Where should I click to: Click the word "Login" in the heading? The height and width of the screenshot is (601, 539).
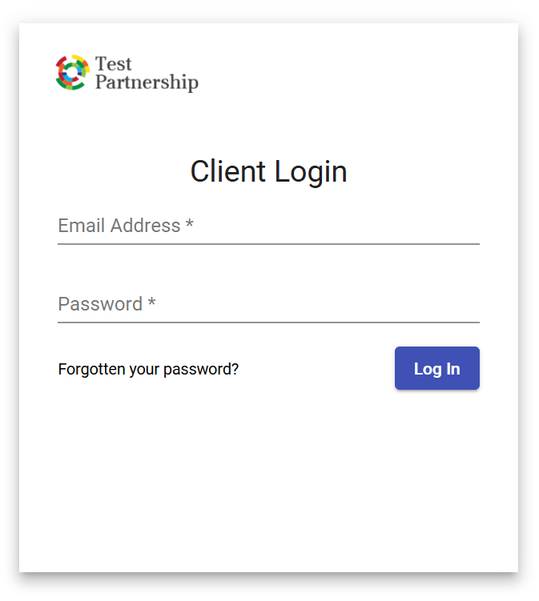[x=311, y=172]
